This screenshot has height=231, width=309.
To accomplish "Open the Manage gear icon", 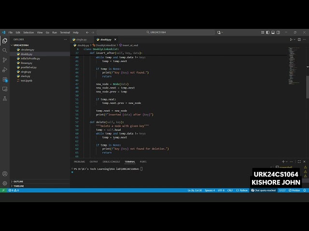I will pyautogui.click(x=5, y=183).
